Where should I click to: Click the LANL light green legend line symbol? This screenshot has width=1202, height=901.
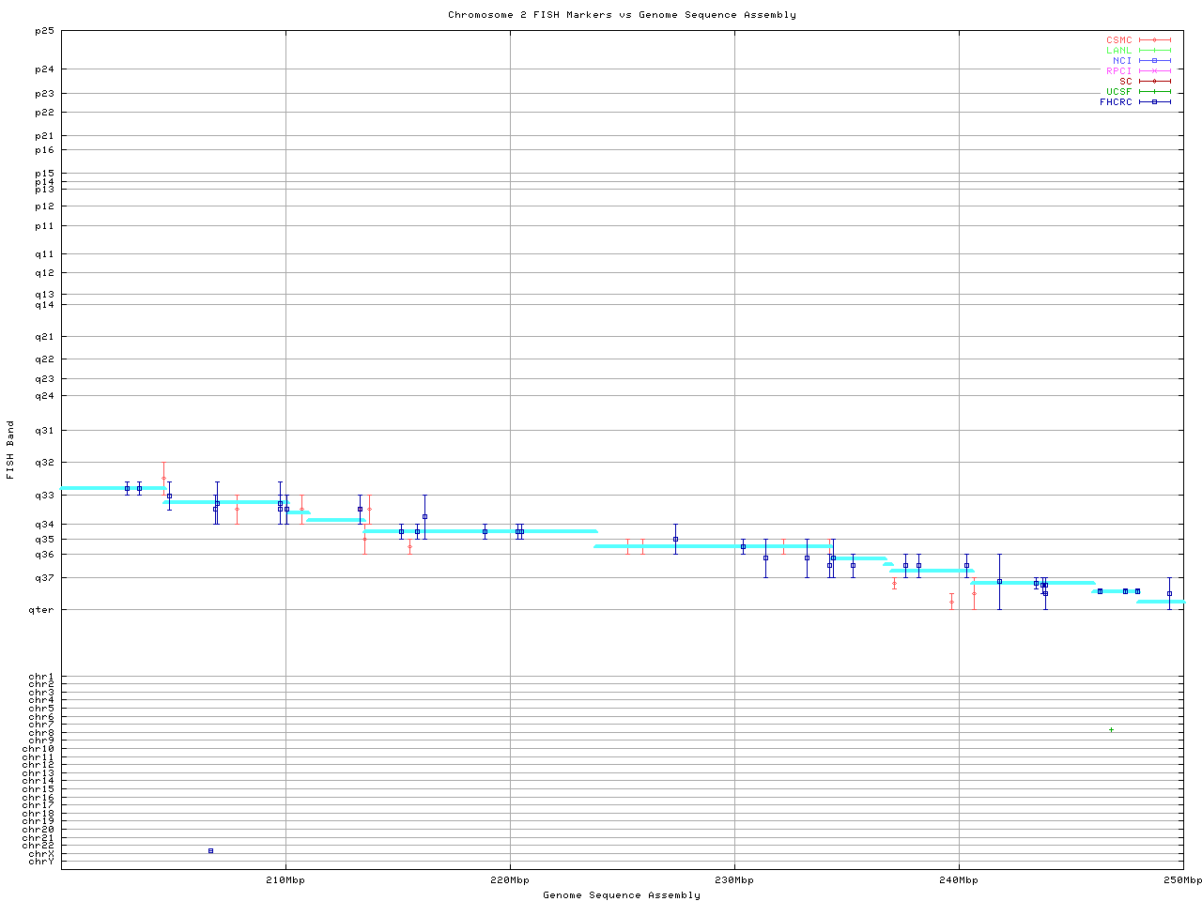[x=1154, y=51]
